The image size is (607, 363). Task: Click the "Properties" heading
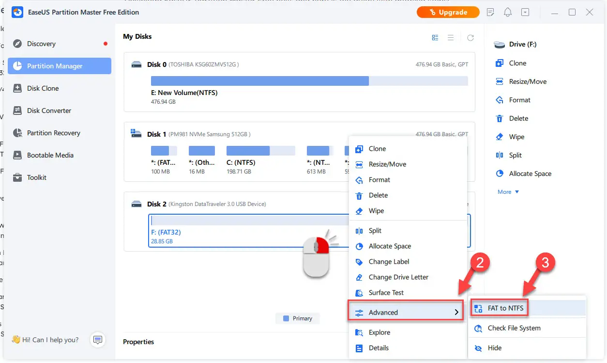pos(138,342)
